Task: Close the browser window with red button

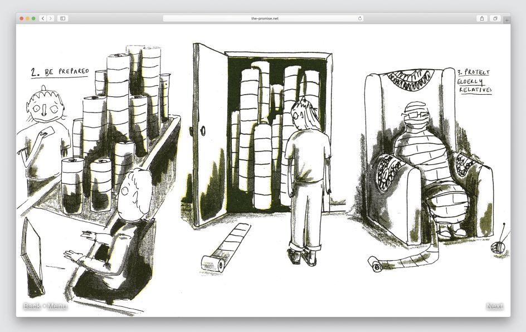Action: pos(22,18)
